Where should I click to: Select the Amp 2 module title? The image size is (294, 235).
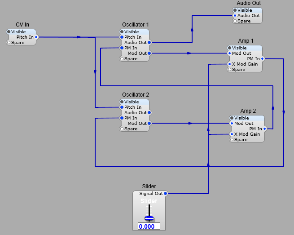pyautogui.click(x=248, y=111)
